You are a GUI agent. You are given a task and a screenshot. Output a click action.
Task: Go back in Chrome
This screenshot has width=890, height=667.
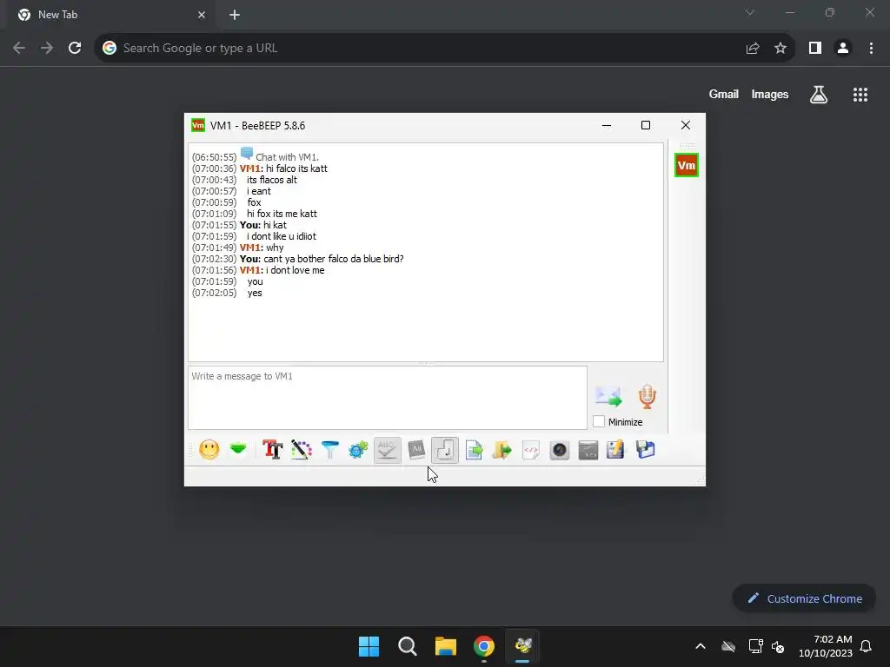point(19,49)
